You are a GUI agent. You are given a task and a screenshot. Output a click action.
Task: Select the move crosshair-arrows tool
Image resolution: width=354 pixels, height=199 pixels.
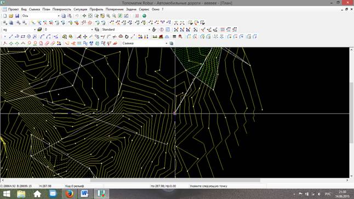point(85,36)
